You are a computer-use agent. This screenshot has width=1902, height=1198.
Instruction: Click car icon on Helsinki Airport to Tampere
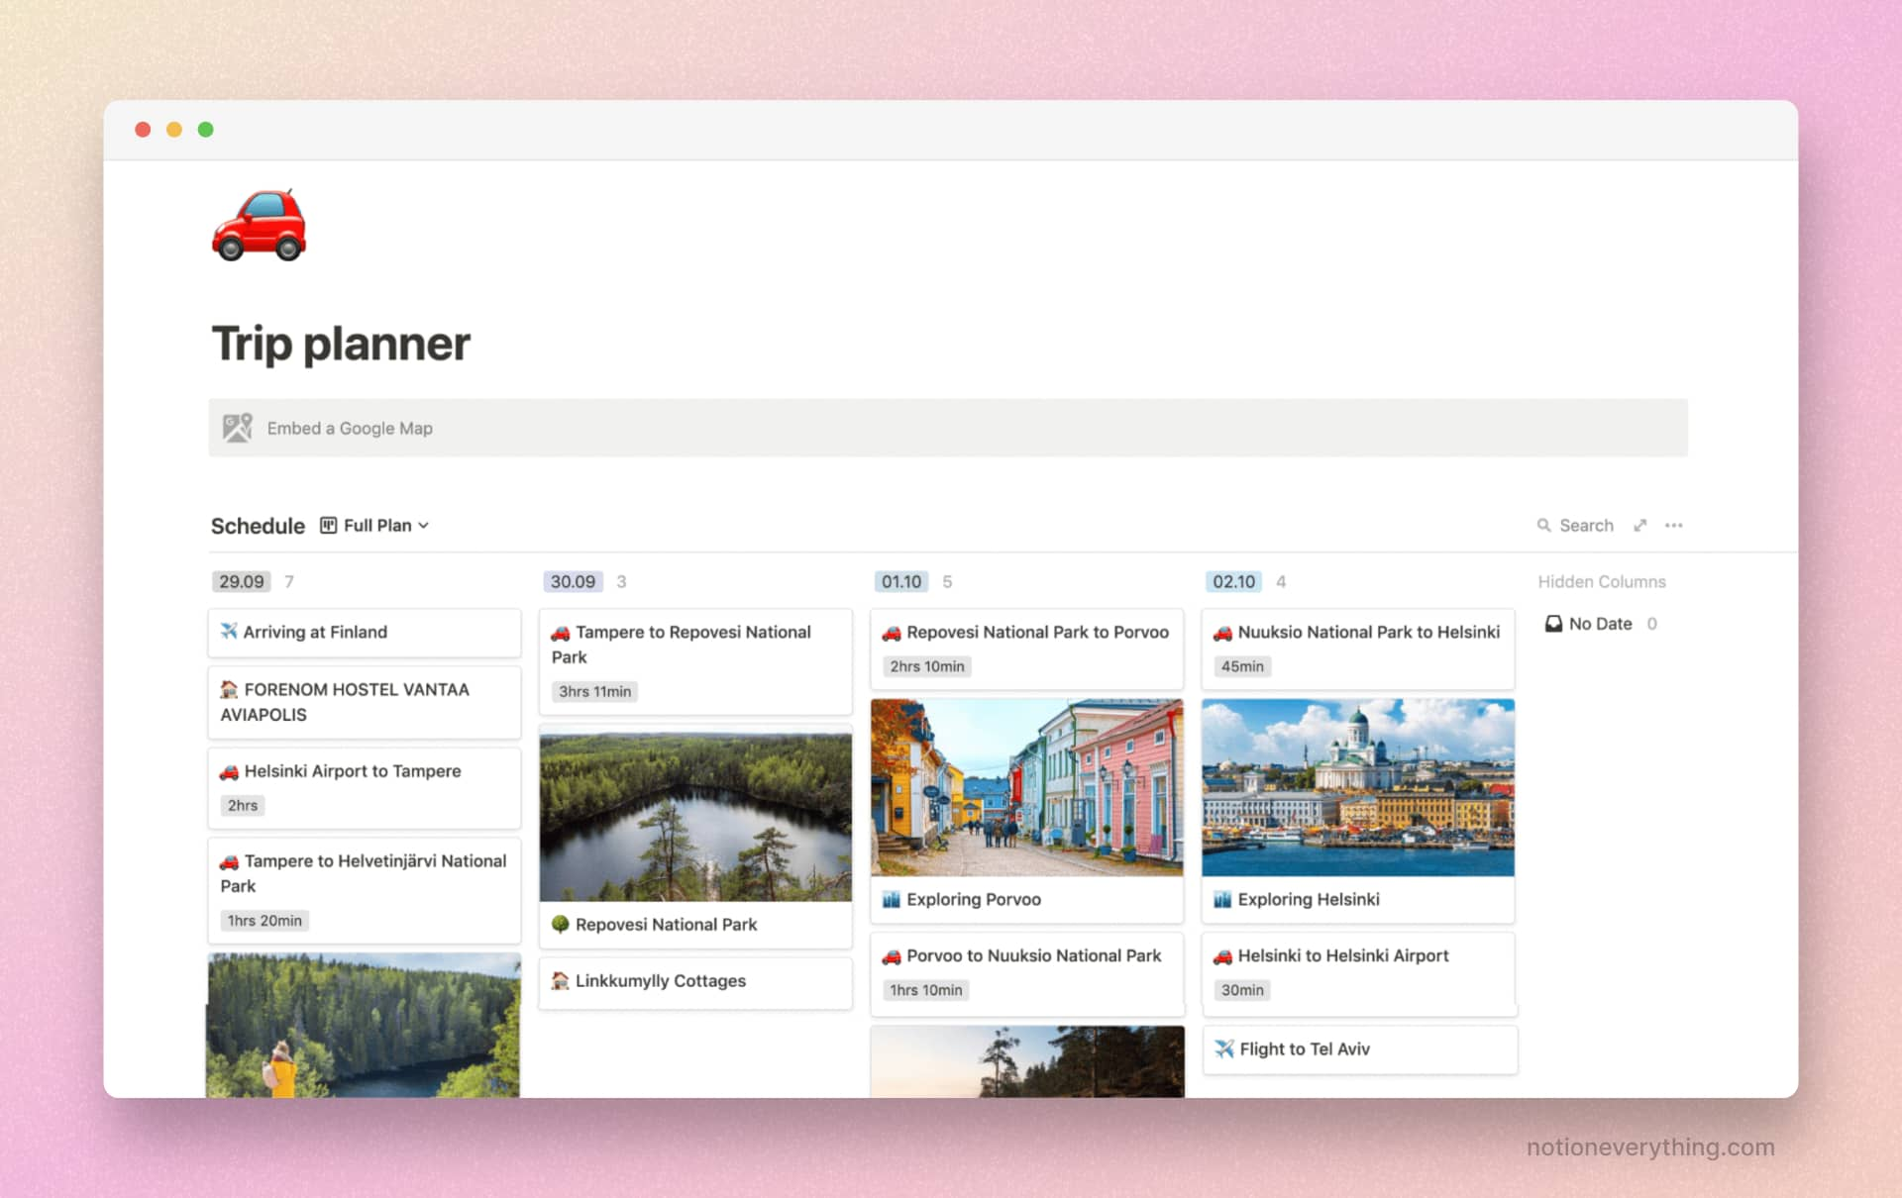coord(229,771)
